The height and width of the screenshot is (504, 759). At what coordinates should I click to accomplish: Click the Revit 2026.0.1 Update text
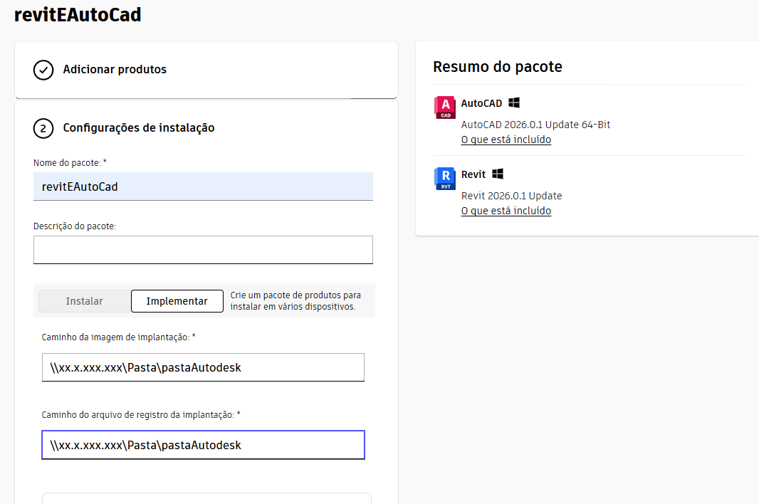point(512,196)
